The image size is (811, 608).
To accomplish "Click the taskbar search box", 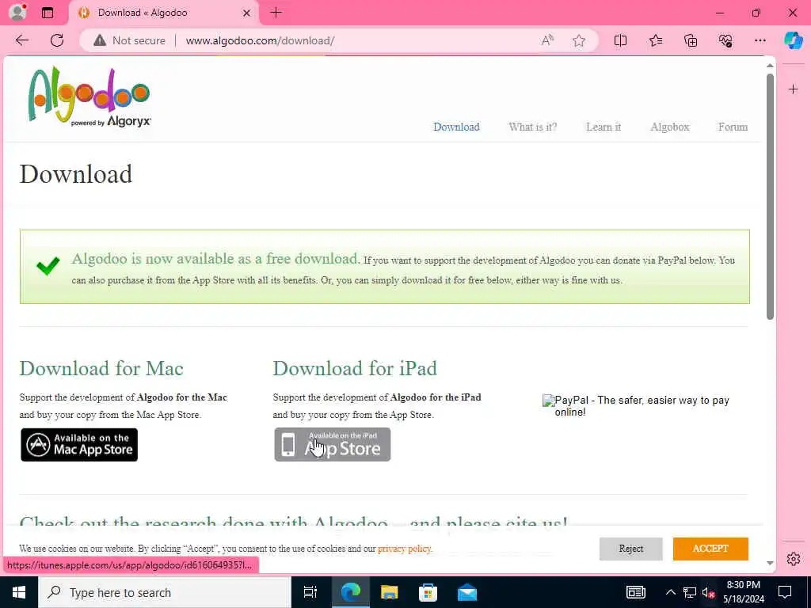I will pos(165,592).
